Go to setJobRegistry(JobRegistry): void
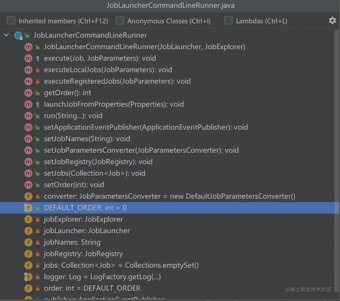The width and height of the screenshot is (340, 301). tap(98, 162)
